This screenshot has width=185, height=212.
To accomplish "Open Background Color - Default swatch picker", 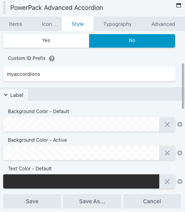I will (81, 124).
